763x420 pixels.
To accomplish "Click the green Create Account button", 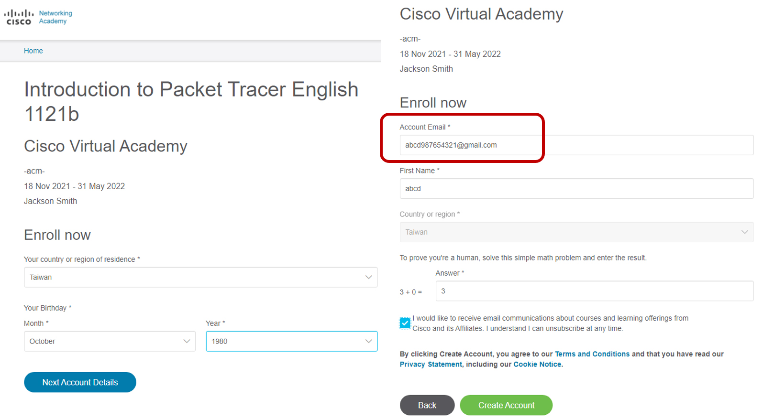I will [x=506, y=405].
